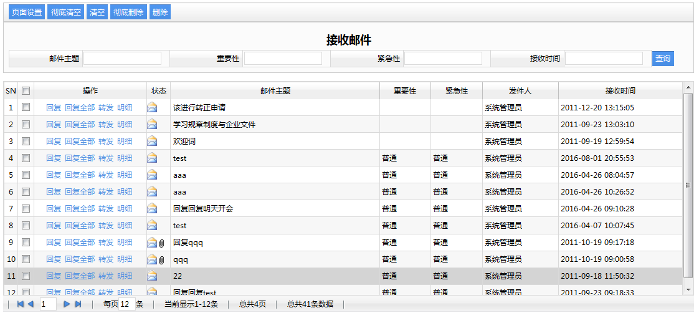The height and width of the screenshot is (318, 699).
Task: Go to the previous page arrow
Action: (31, 304)
